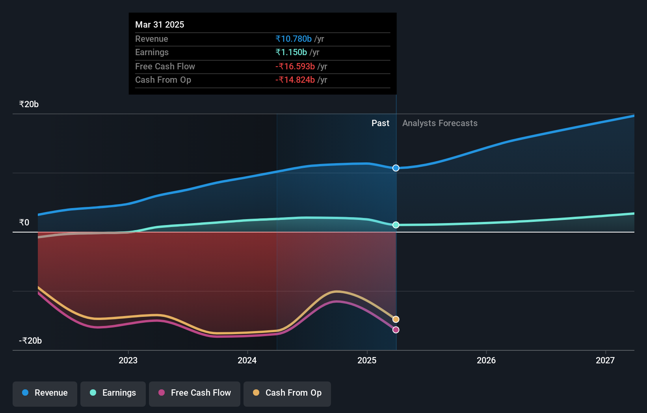Click the Mar 31 2025 tooltip date
This screenshot has width=647, height=413.
click(160, 24)
